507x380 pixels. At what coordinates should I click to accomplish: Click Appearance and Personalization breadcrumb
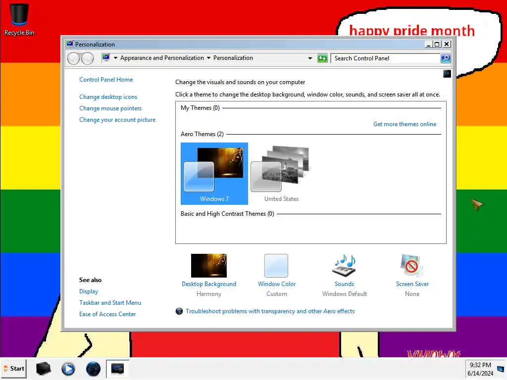point(162,58)
